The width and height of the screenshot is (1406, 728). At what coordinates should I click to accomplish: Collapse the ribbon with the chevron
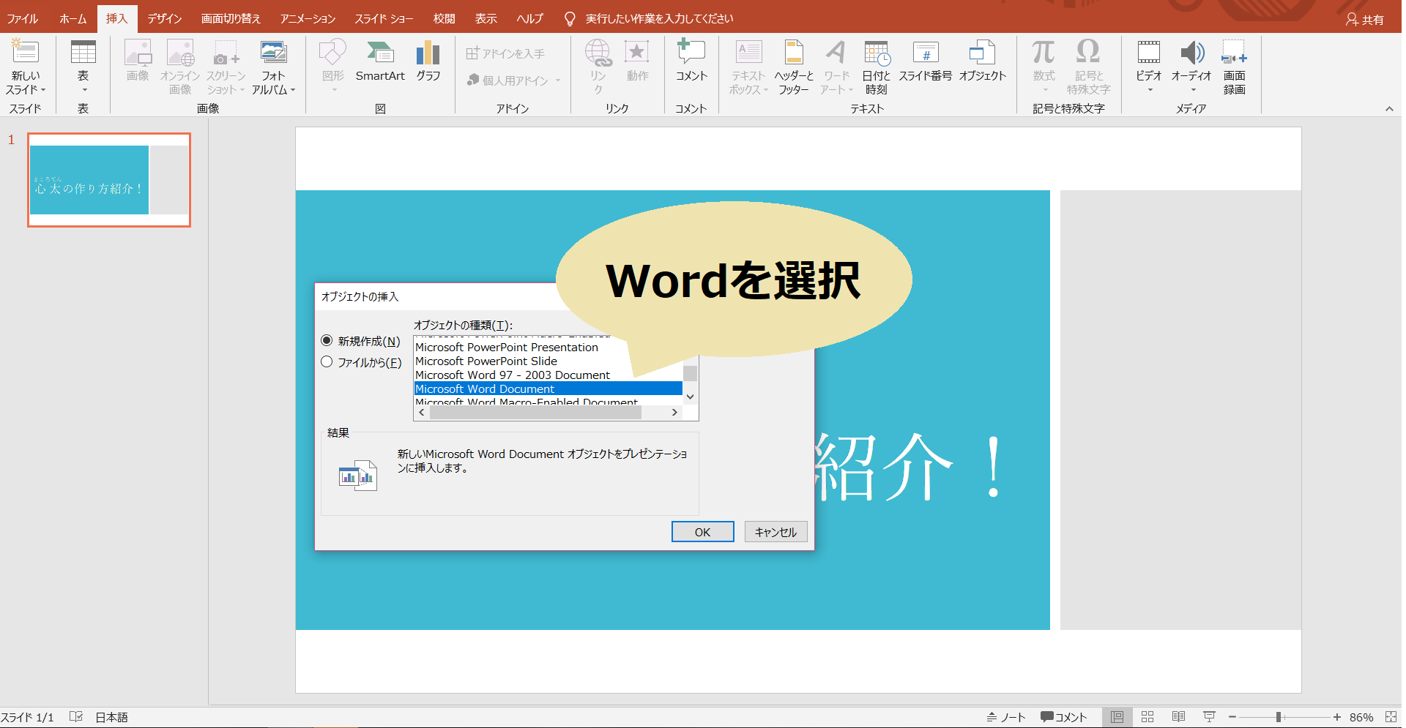1390,108
